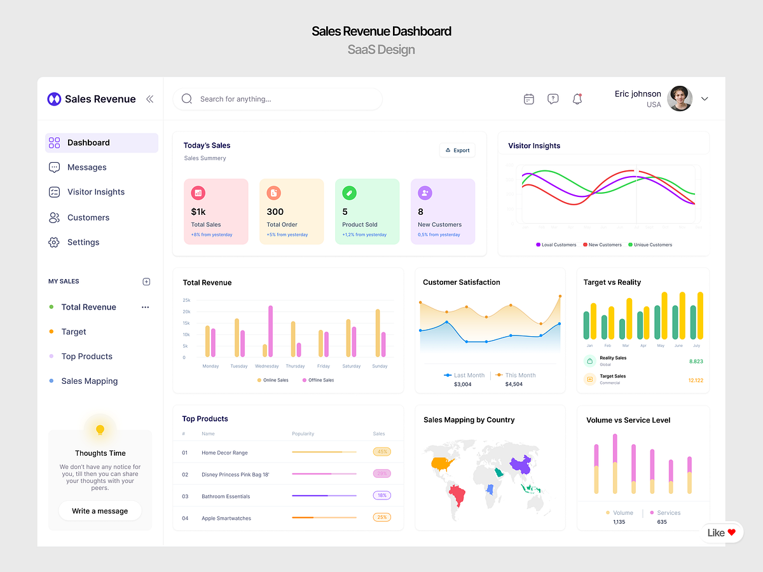Switch to the Dashboard menu item
The height and width of the screenshot is (572, 763).
pyautogui.click(x=88, y=142)
